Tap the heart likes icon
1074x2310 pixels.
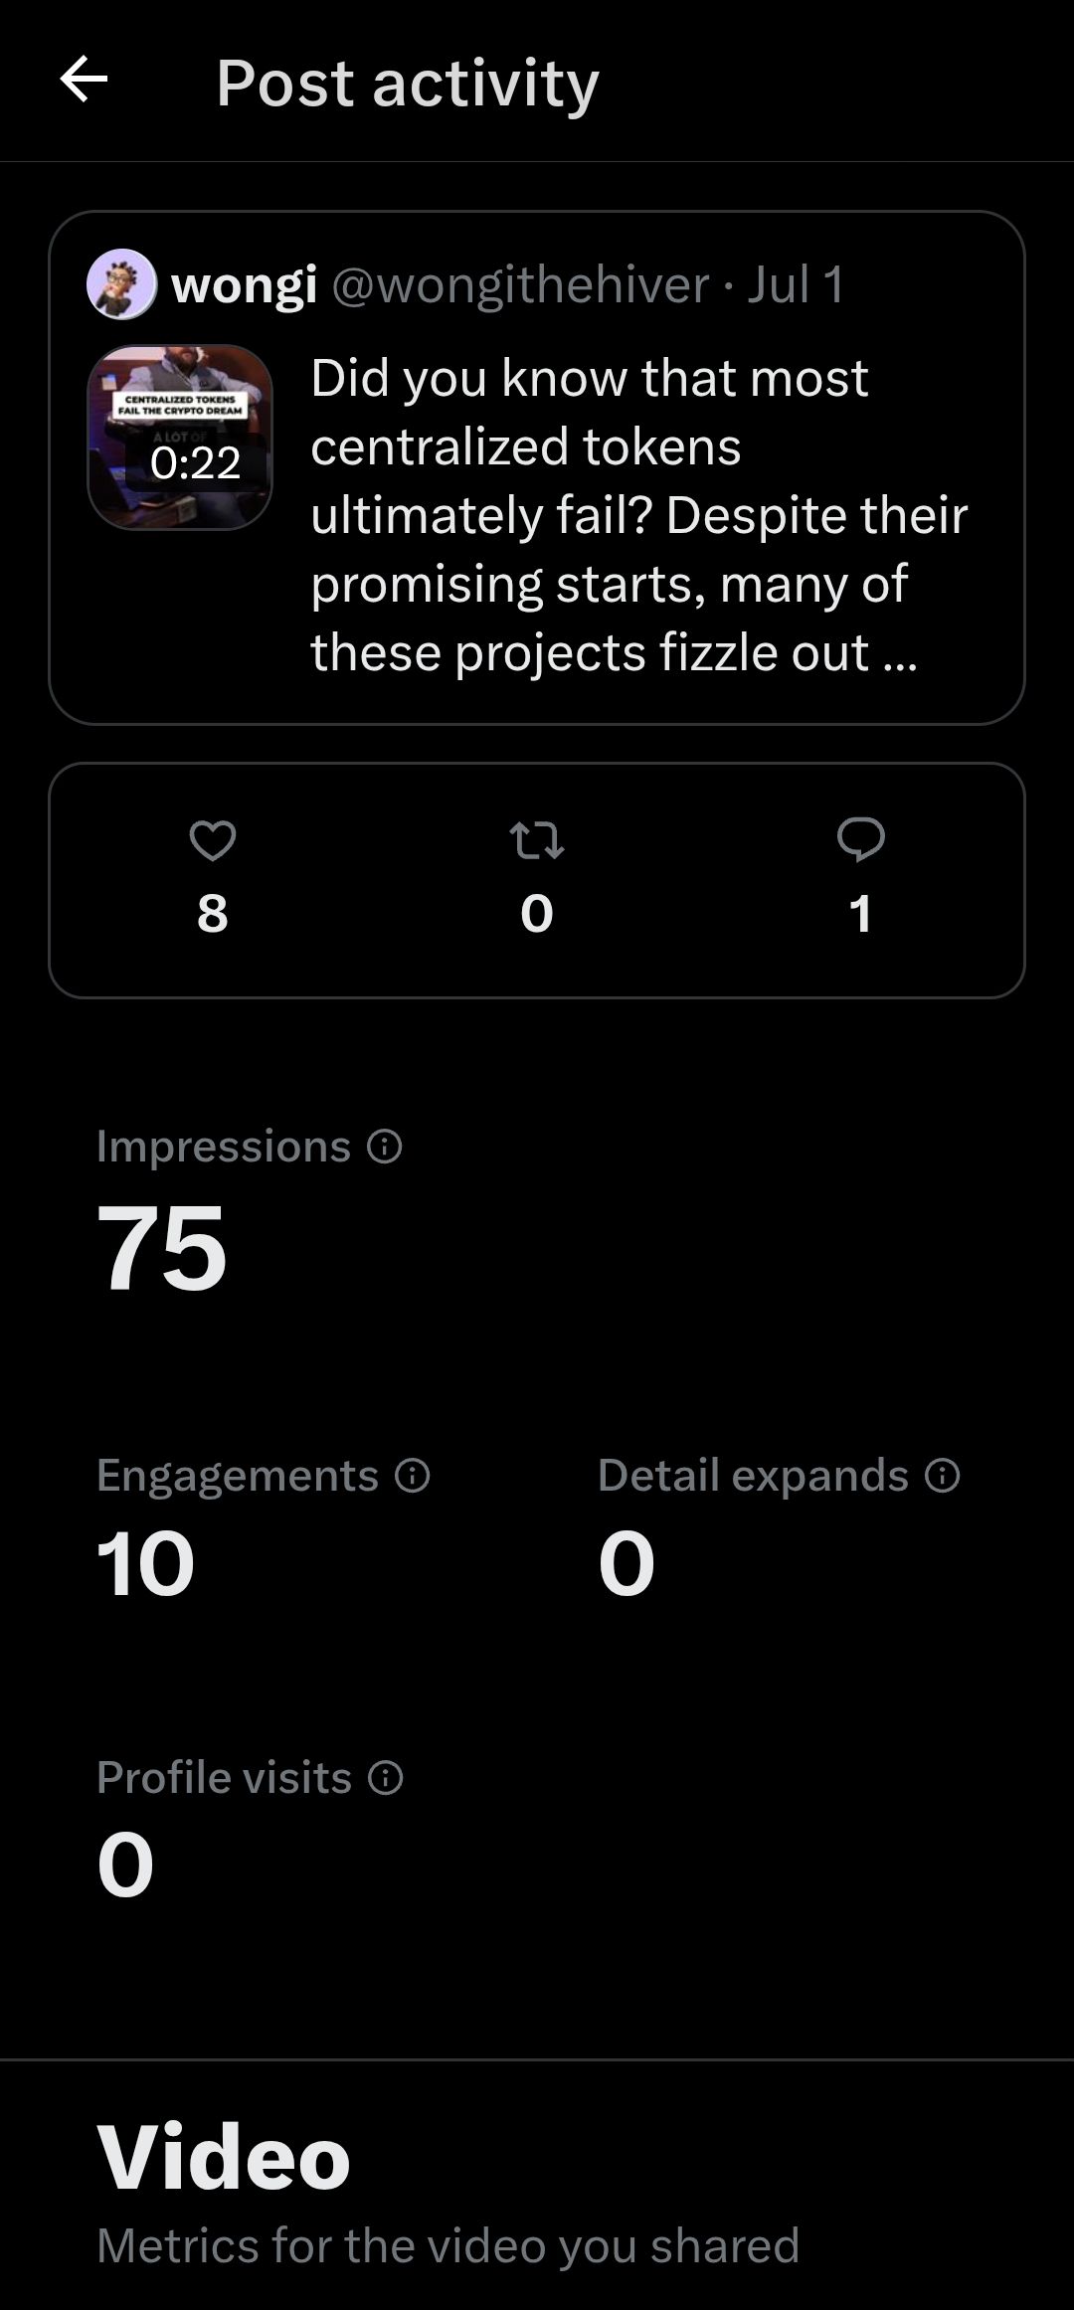click(213, 840)
